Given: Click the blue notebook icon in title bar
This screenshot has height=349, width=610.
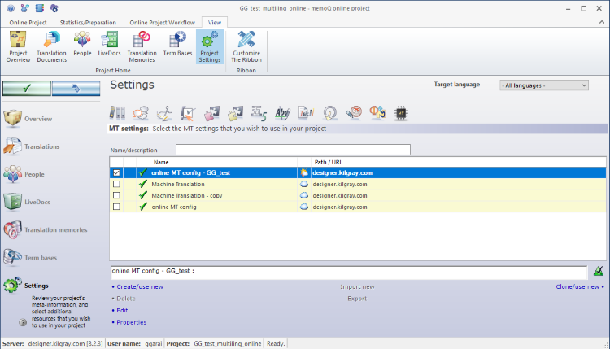Looking at the screenshot, I should pos(39,8).
